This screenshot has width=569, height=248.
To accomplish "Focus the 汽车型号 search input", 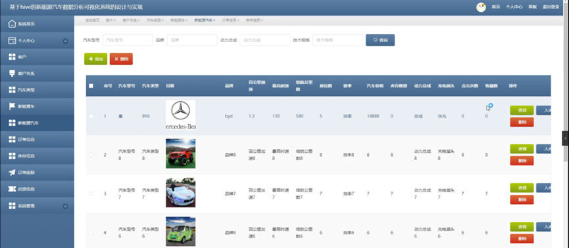I will pos(128,40).
